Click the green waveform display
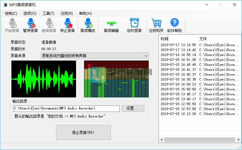This screenshot has width=242, height=150. 44,79
